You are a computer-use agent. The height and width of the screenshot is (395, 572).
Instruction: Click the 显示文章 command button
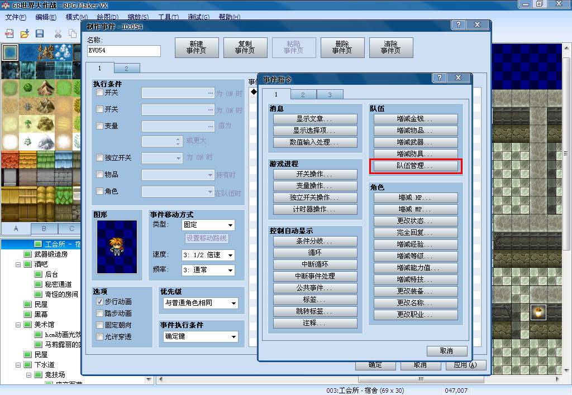[x=315, y=119]
